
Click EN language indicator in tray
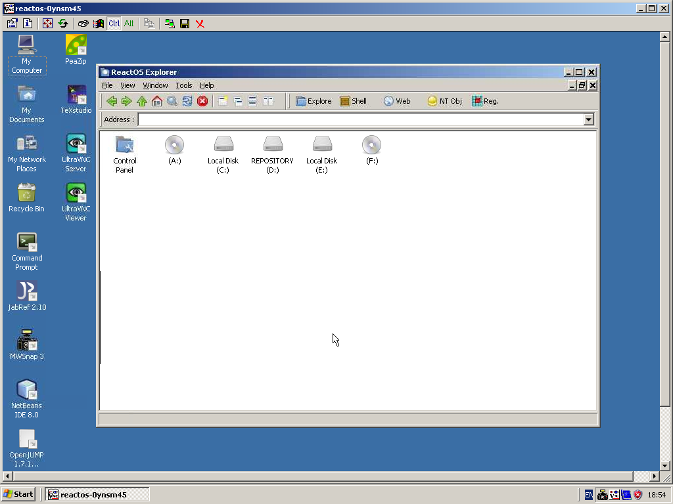pos(589,495)
